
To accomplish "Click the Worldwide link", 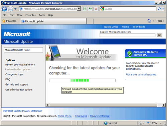I will click(x=139, y=27).
